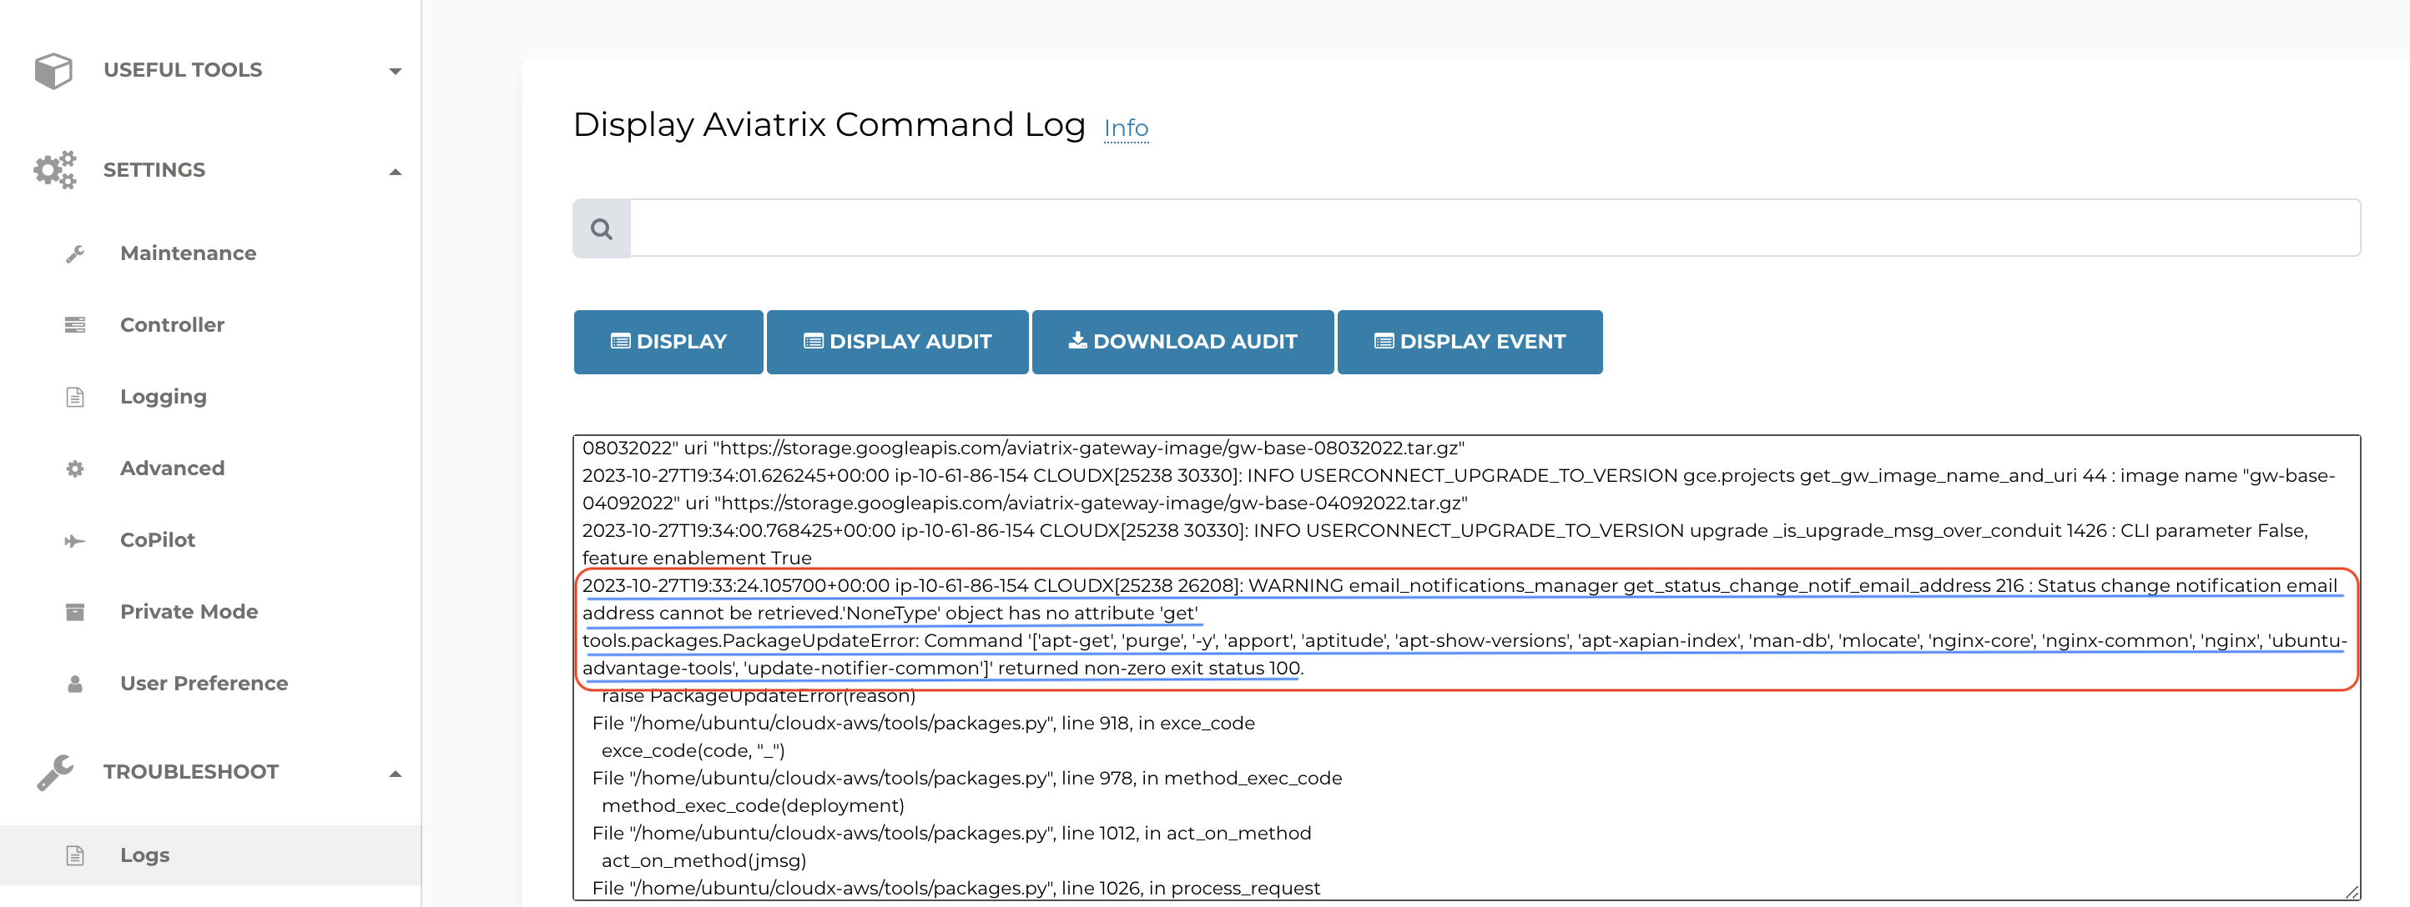Open the Maintenance settings entry

[188, 252]
